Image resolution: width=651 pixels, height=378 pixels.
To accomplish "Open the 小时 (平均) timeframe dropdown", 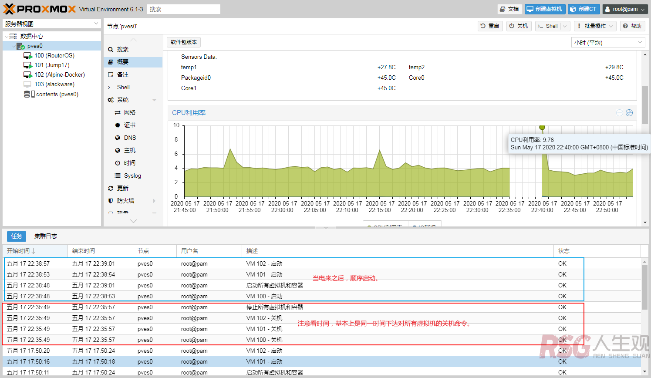I will (x=608, y=42).
